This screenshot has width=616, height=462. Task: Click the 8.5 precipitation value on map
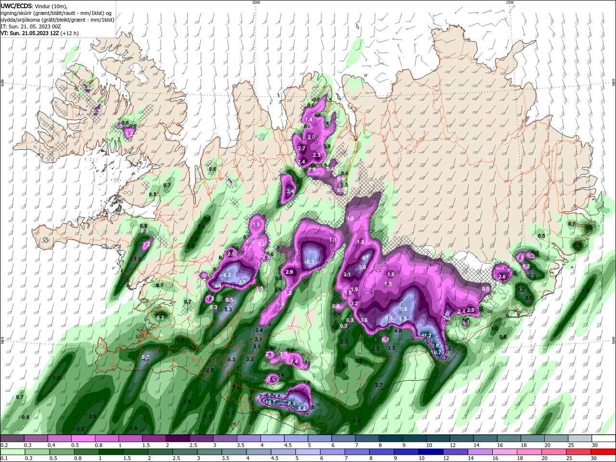[292, 403]
